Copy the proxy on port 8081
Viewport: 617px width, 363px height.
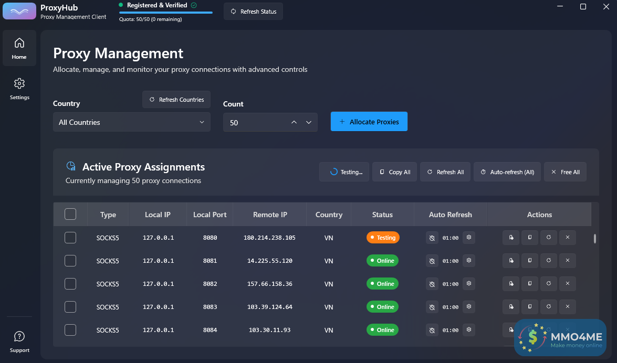tap(530, 261)
